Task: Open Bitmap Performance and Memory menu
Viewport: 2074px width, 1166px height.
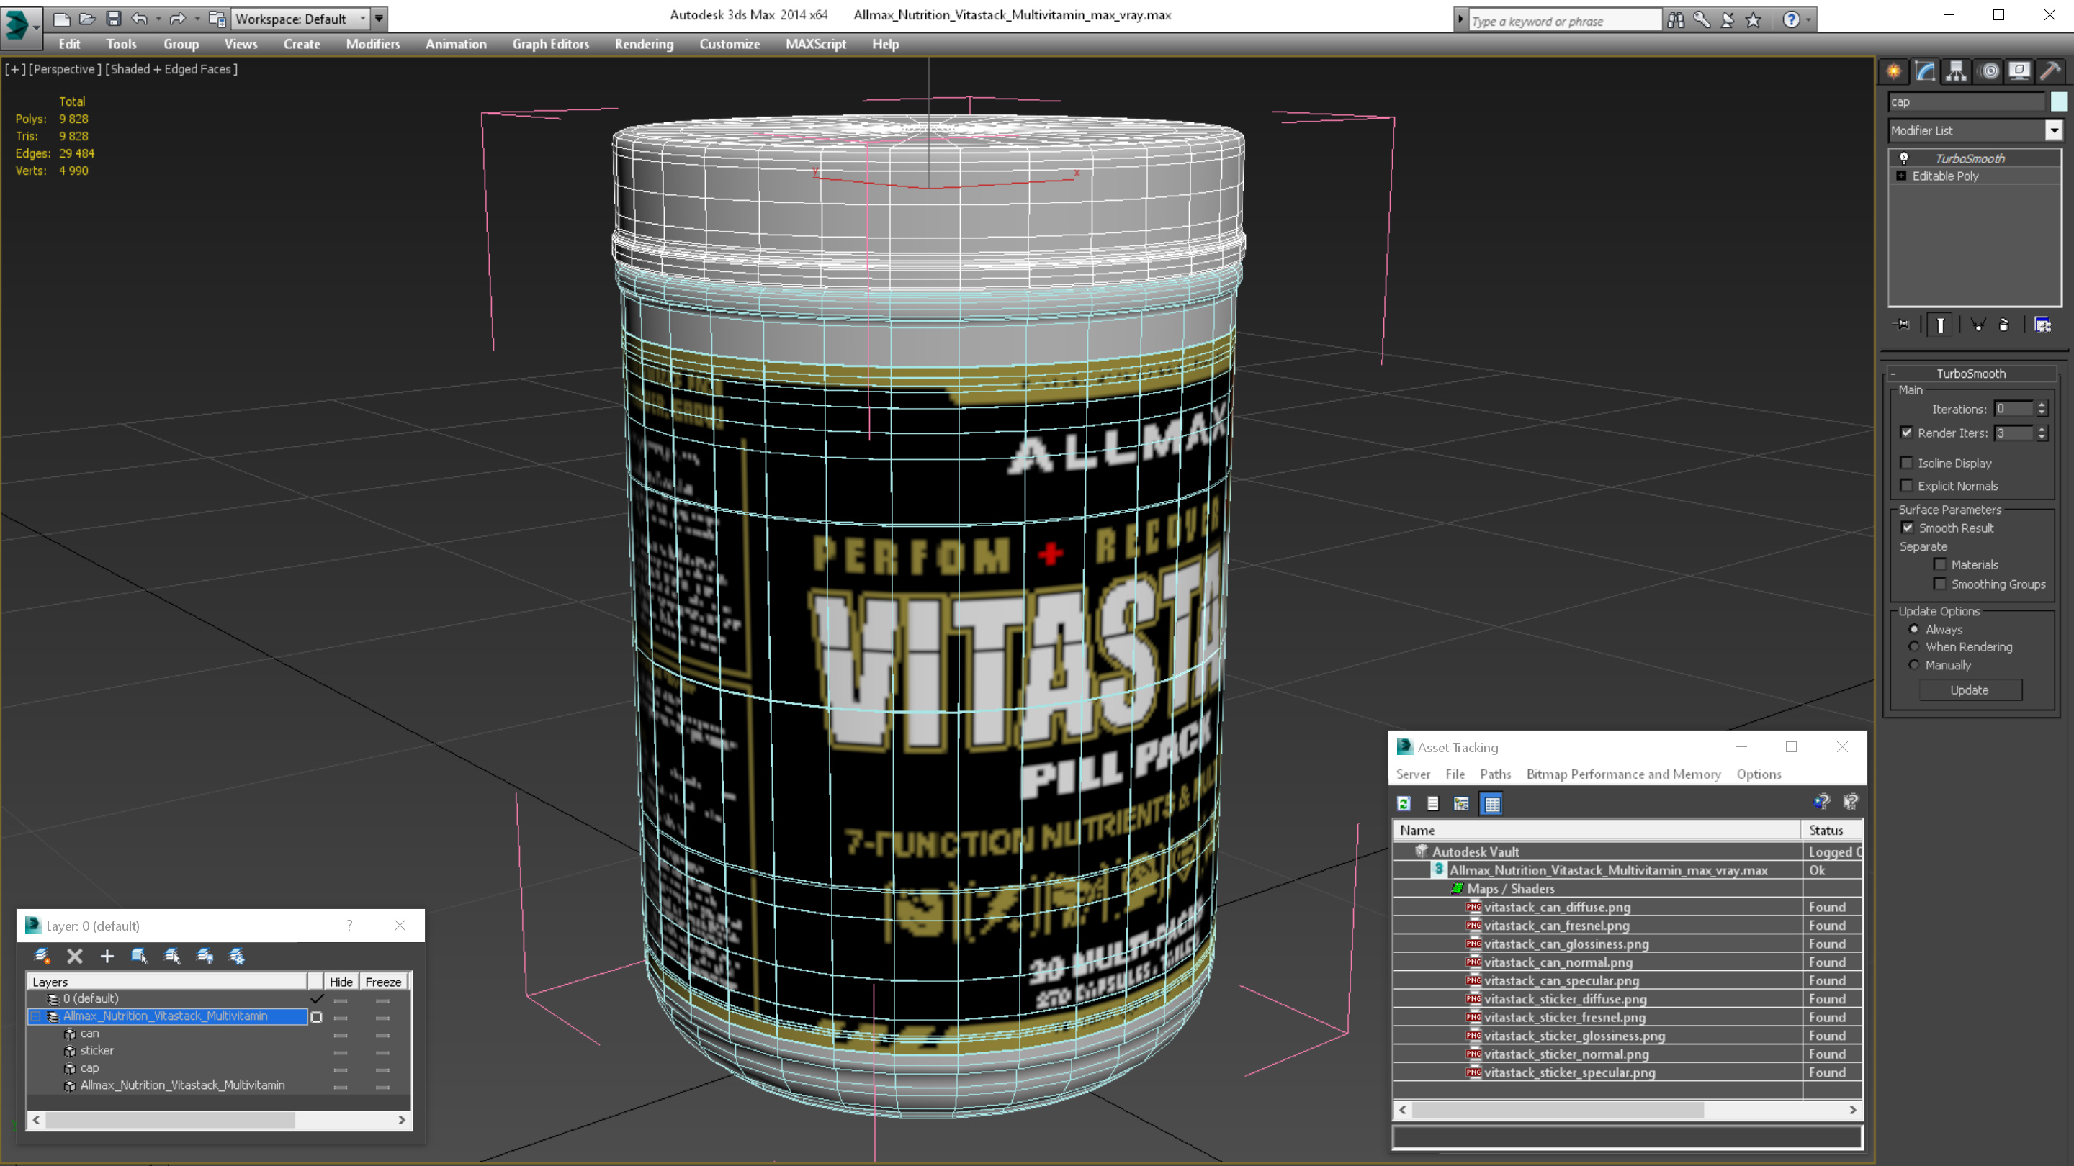Action: tap(1623, 774)
